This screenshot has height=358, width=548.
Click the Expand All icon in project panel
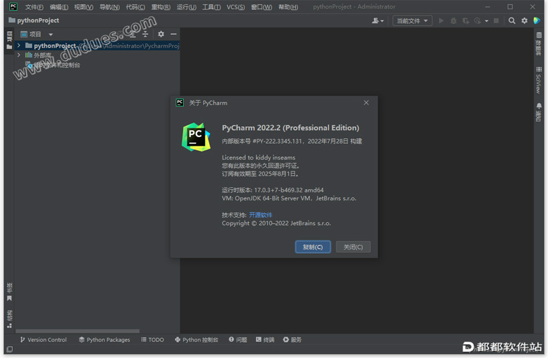point(132,34)
